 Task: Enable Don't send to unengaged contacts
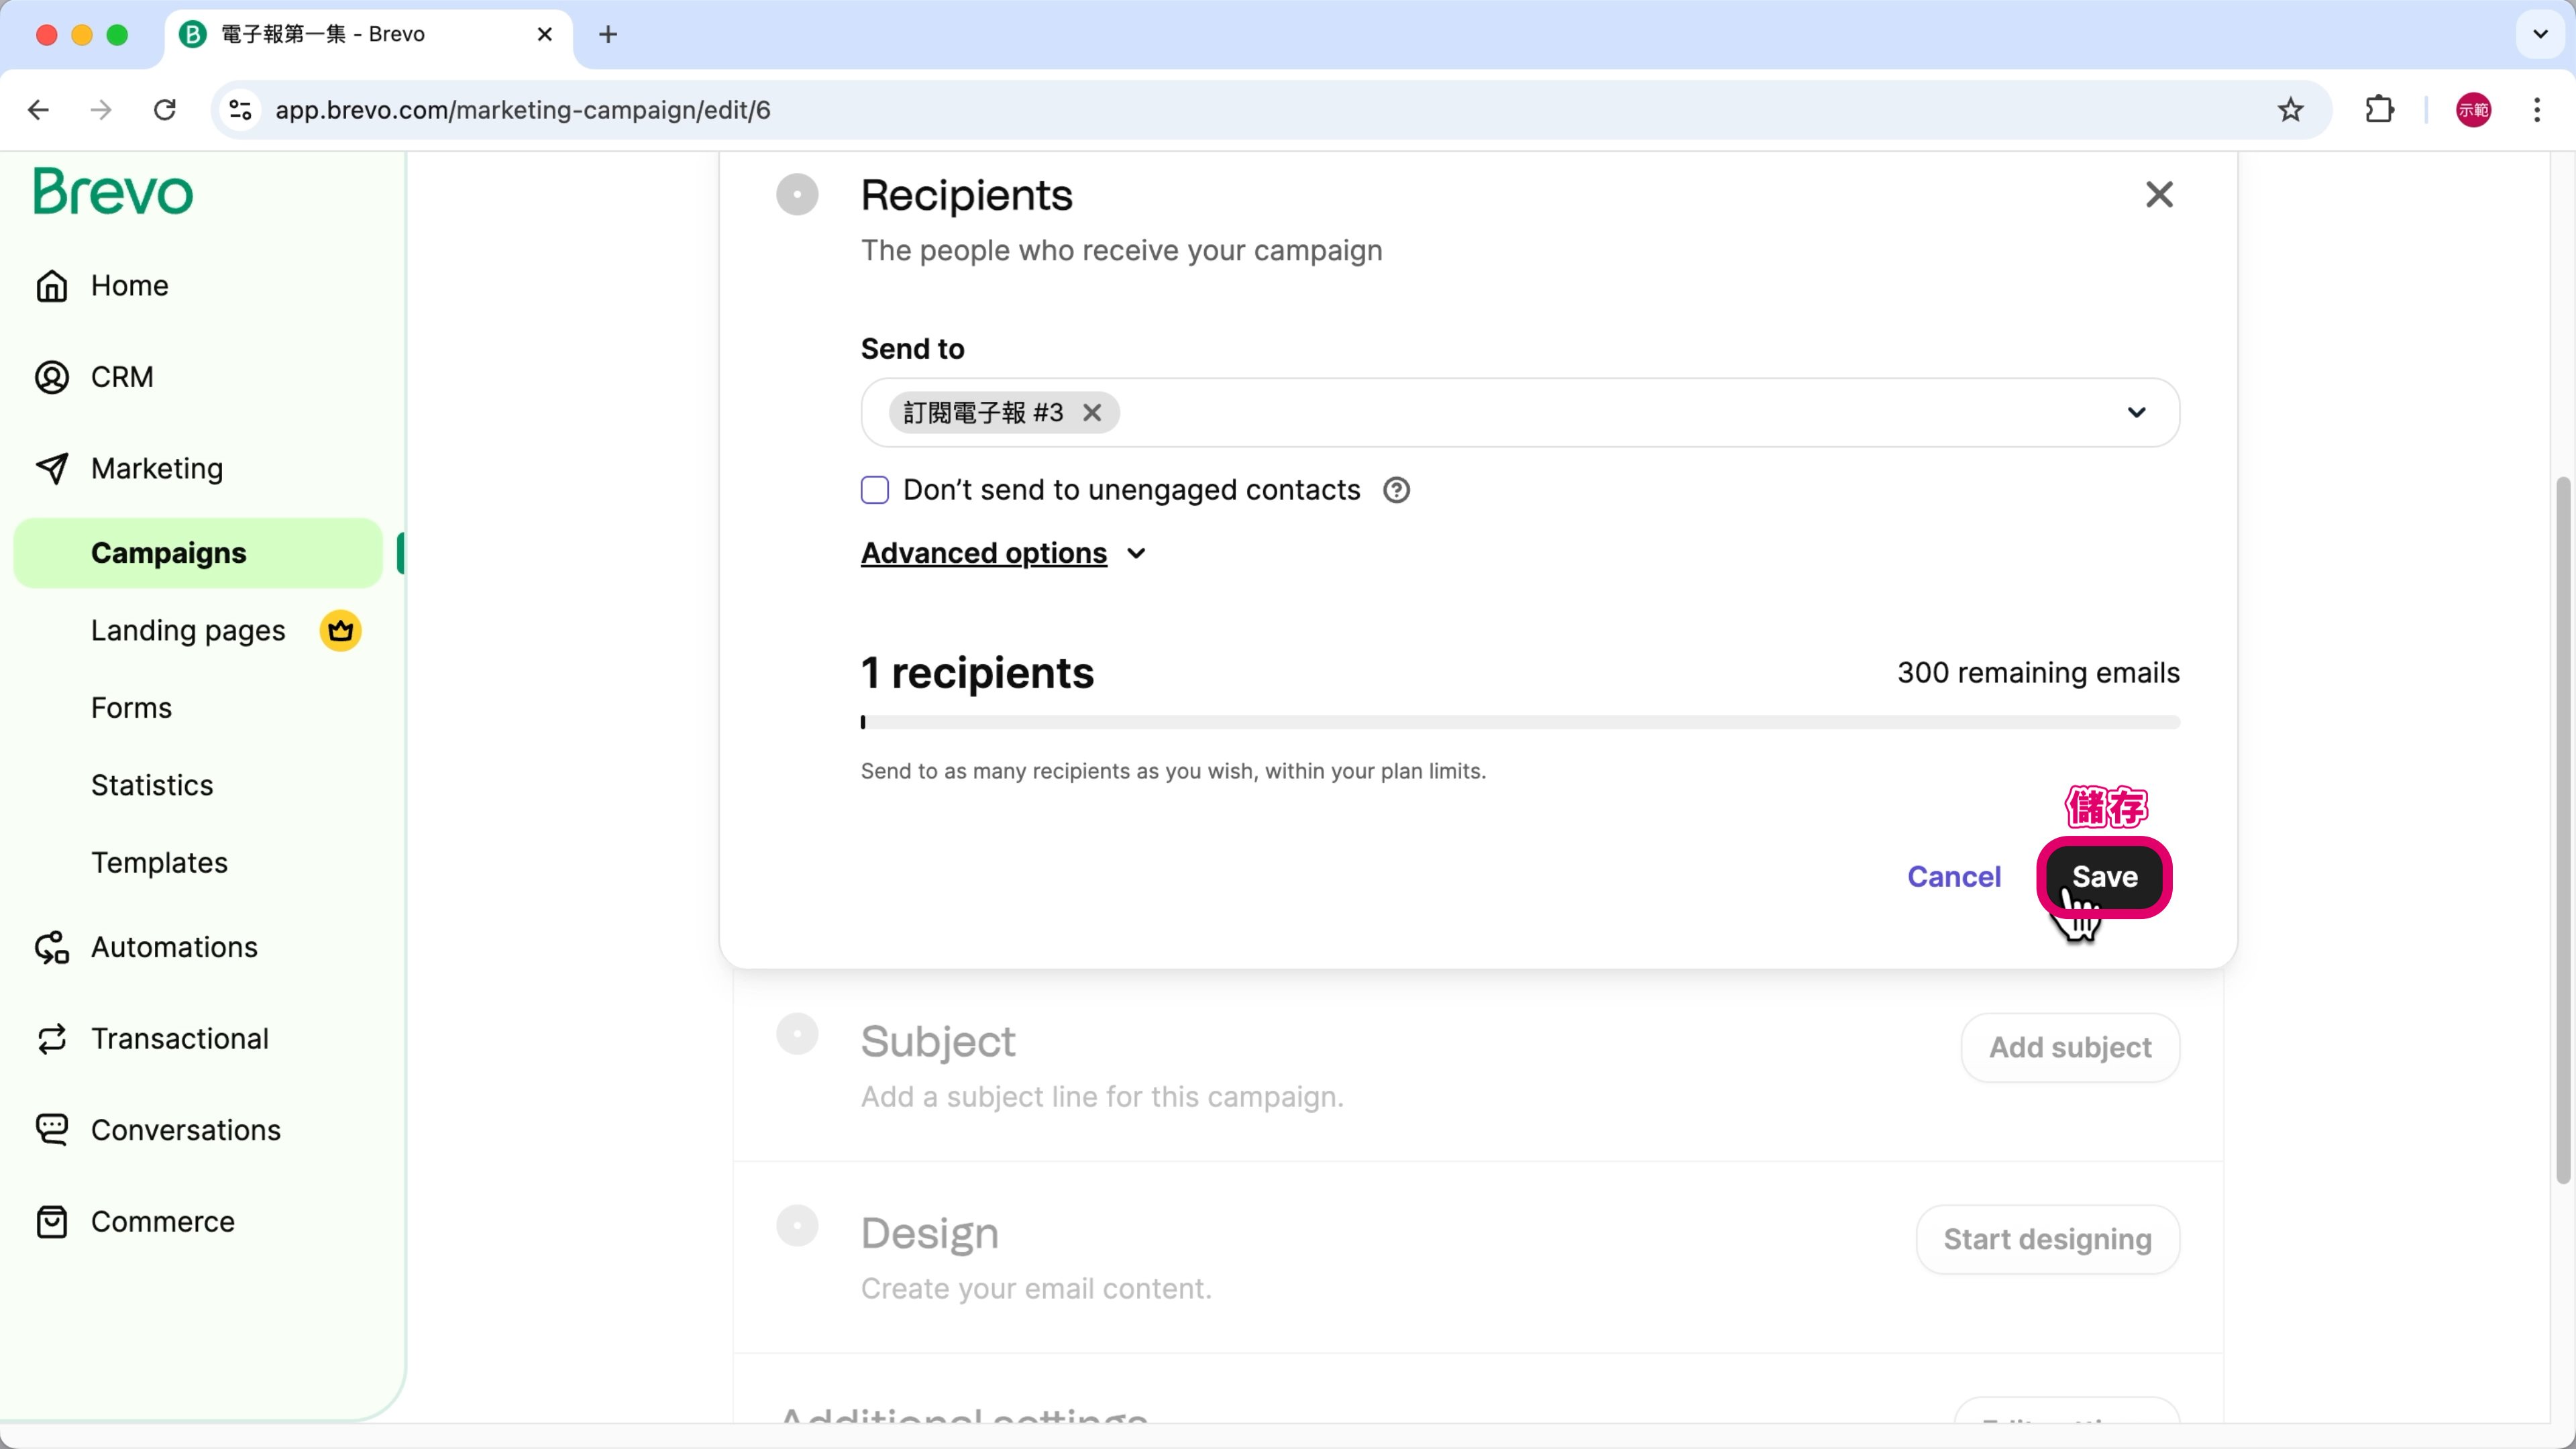(875, 490)
